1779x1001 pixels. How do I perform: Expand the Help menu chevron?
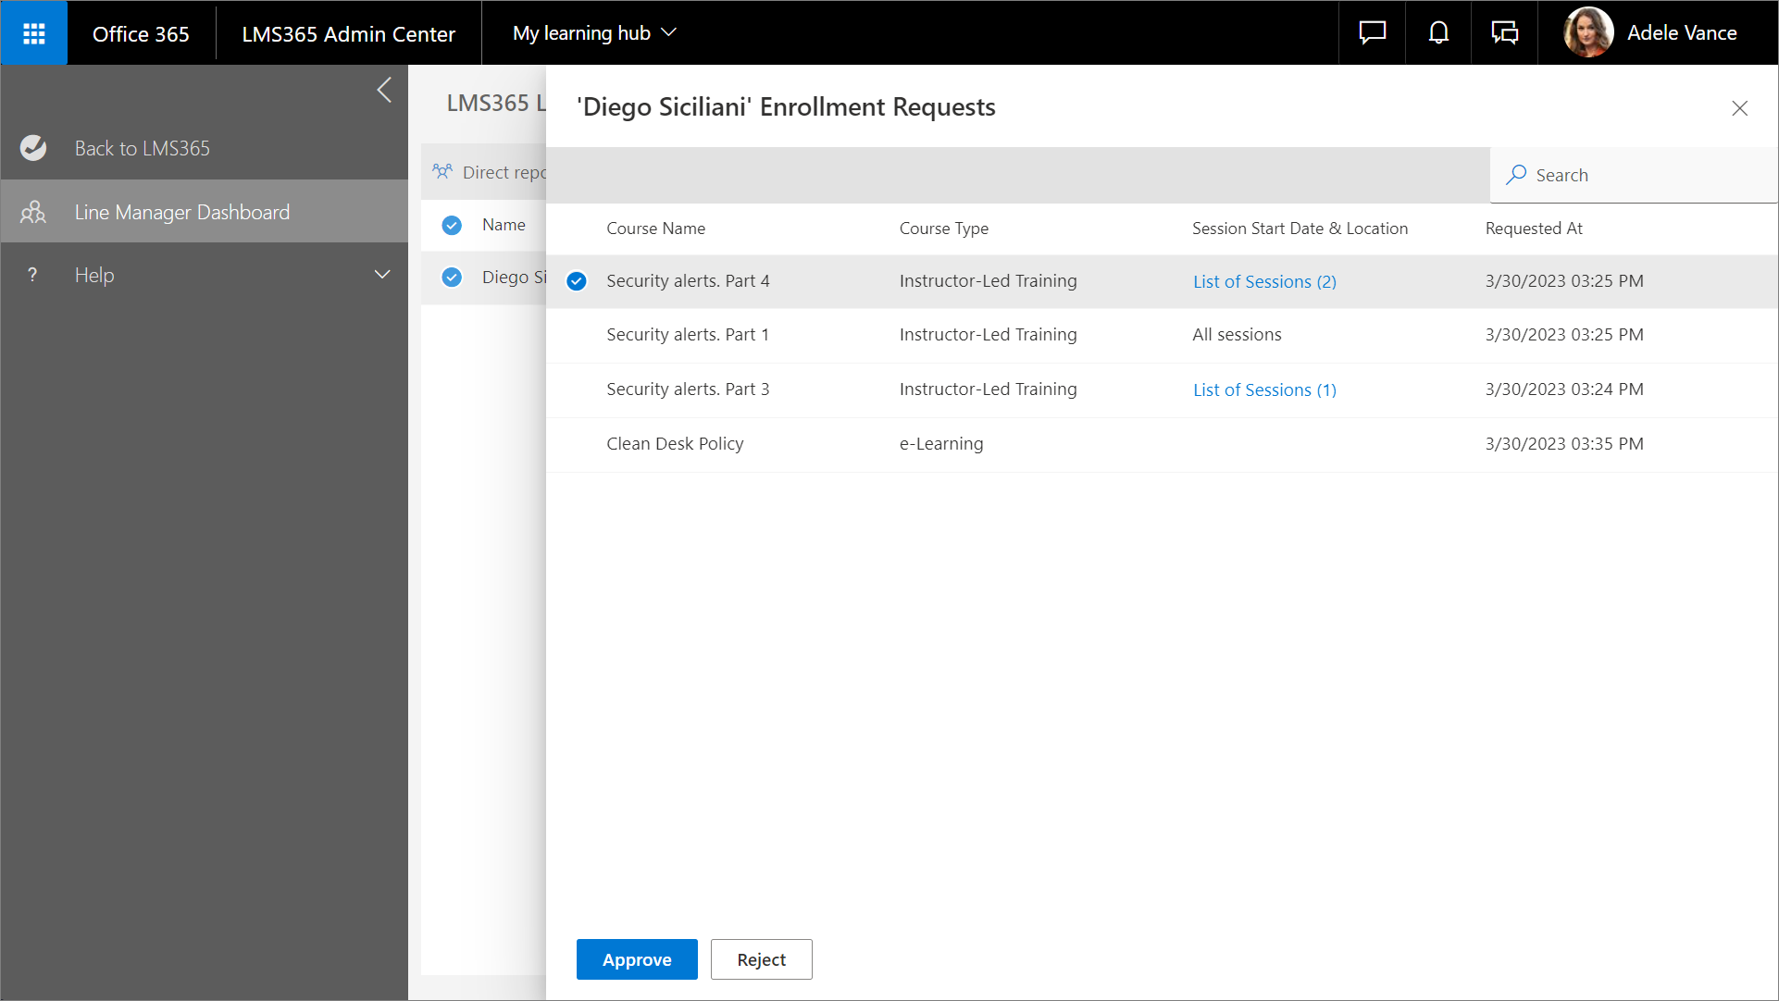pos(382,275)
